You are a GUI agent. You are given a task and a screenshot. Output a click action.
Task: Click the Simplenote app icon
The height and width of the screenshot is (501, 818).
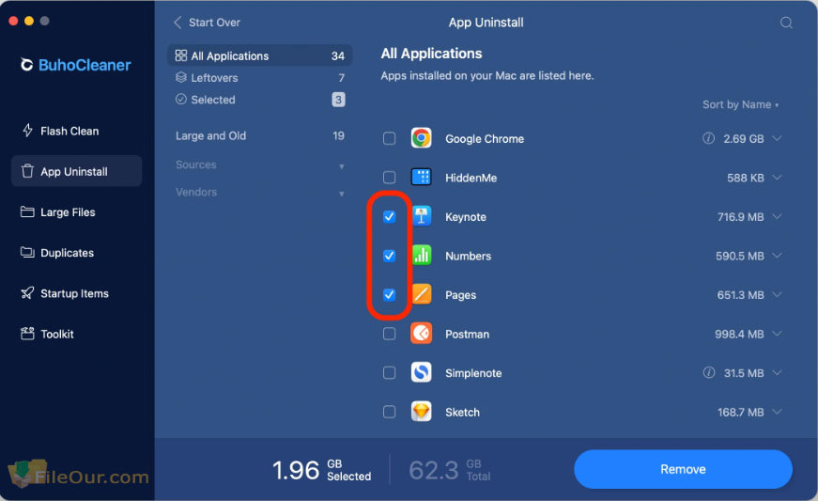pos(421,372)
